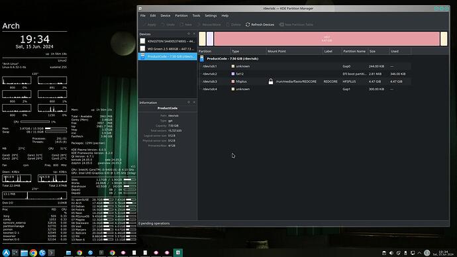Viewport: 457px width, 257px height.
Task: Select the /dev/sdc3 partition row
Action: 305,81
